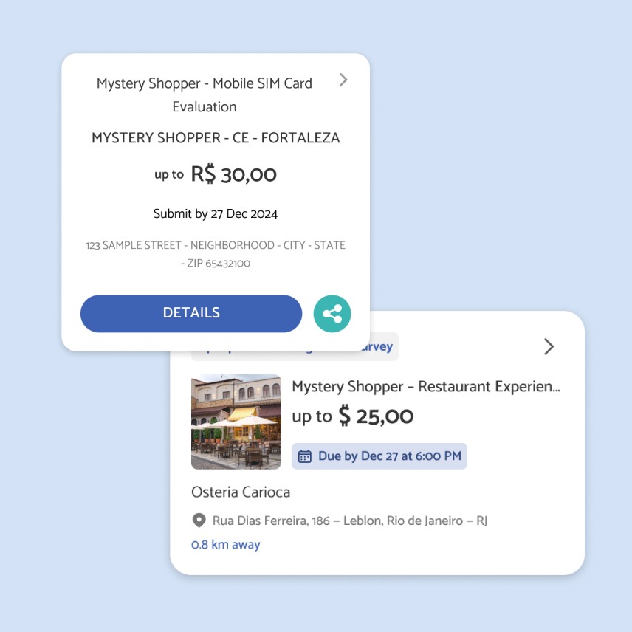Click the Mobile SIM Card Evaluation title
This screenshot has width=632, height=632.
(205, 95)
